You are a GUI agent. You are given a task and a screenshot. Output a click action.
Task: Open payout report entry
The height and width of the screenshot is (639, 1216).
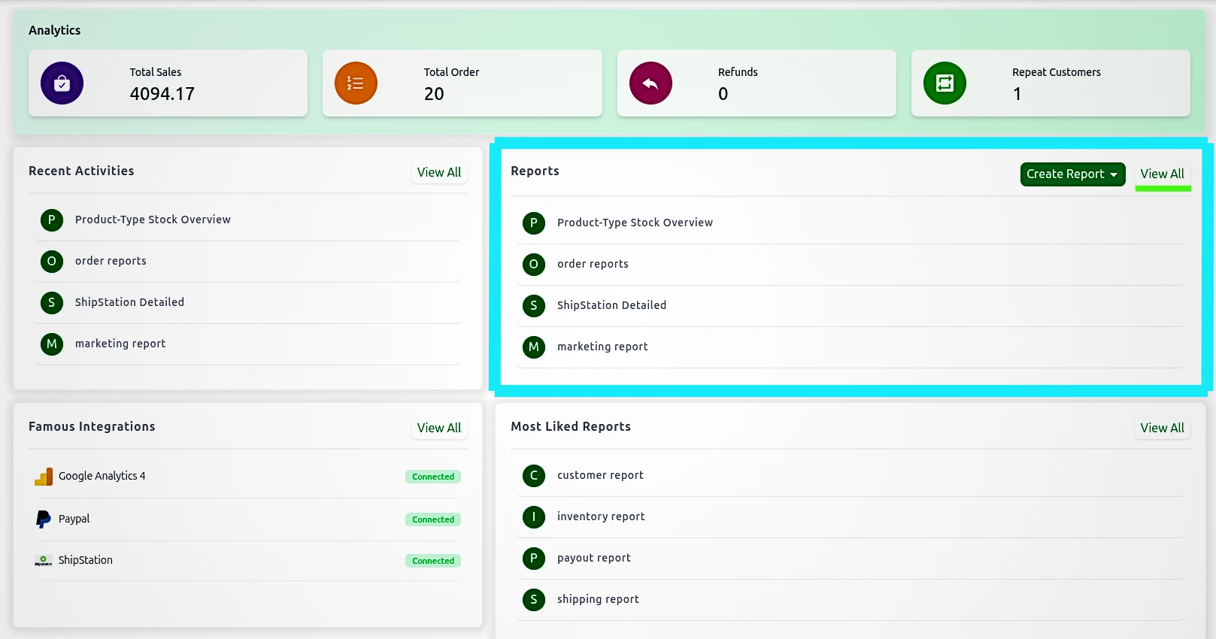pos(593,558)
